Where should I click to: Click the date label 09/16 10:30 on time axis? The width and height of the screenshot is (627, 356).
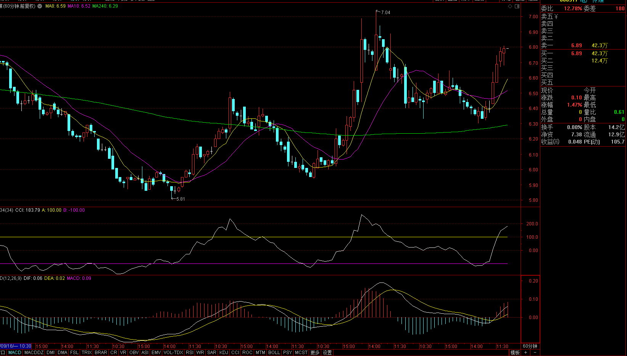pos(16,346)
